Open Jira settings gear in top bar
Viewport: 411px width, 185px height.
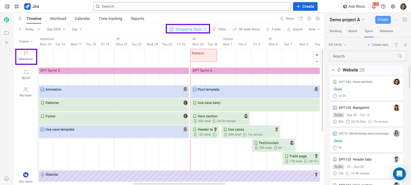(x=393, y=7)
